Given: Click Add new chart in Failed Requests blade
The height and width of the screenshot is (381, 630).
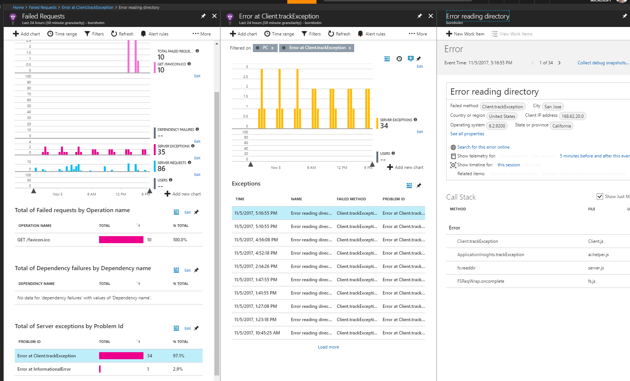Looking at the screenshot, I should point(183,194).
